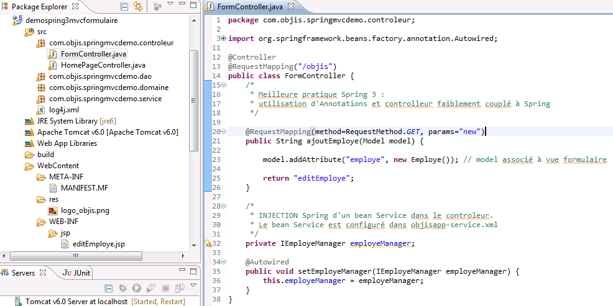Open FormController.java in Package Explorer
The height and width of the screenshot is (306, 613).
pos(93,54)
